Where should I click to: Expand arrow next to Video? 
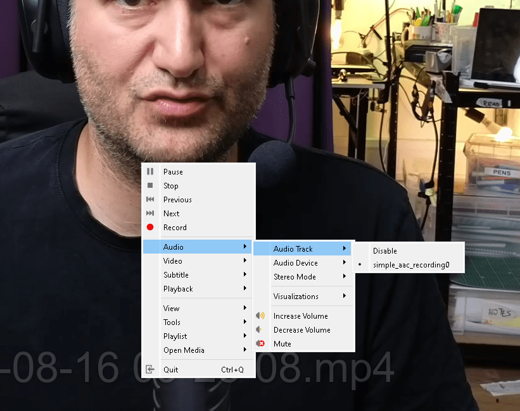coord(244,261)
